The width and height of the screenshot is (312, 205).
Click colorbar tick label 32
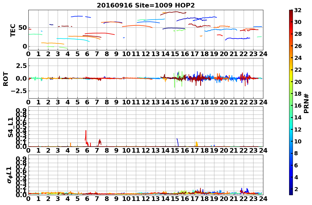tap(298, 10)
